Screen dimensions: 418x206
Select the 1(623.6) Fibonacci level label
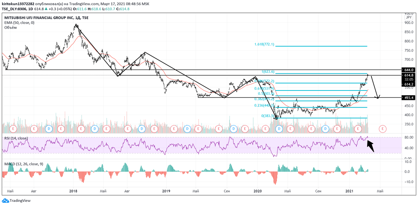(x=268, y=72)
